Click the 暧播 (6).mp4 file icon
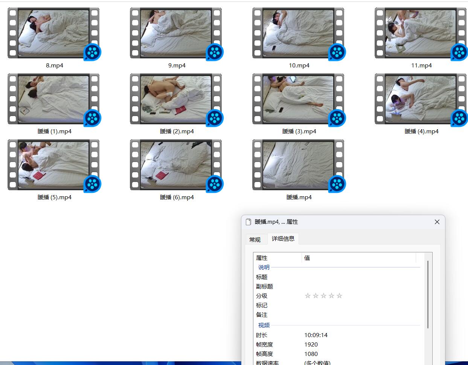Image resolution: width=468 pixels, height=365 pixels. (x=176, y=165)
